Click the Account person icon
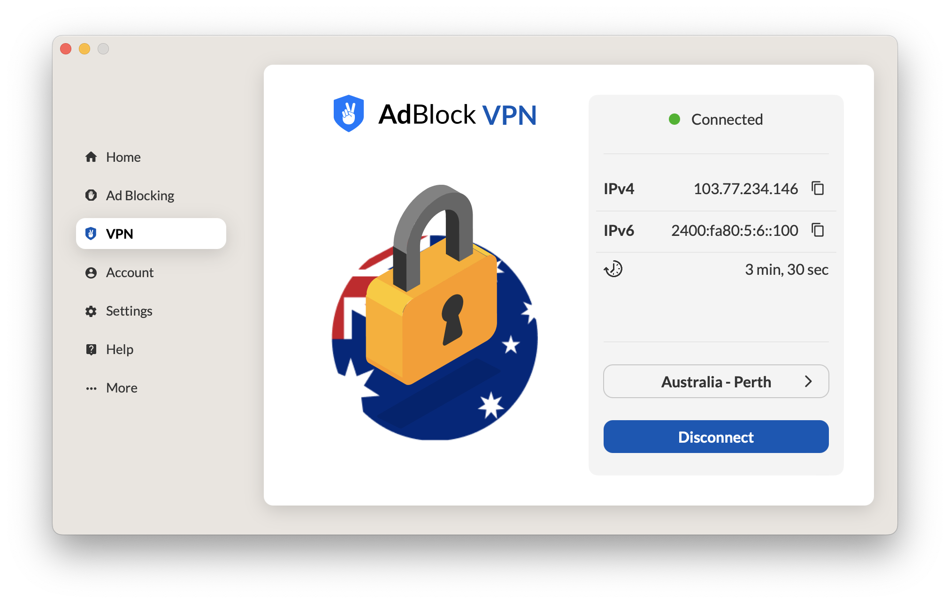Screen dimensions: 950x604 tap(91, 273)
